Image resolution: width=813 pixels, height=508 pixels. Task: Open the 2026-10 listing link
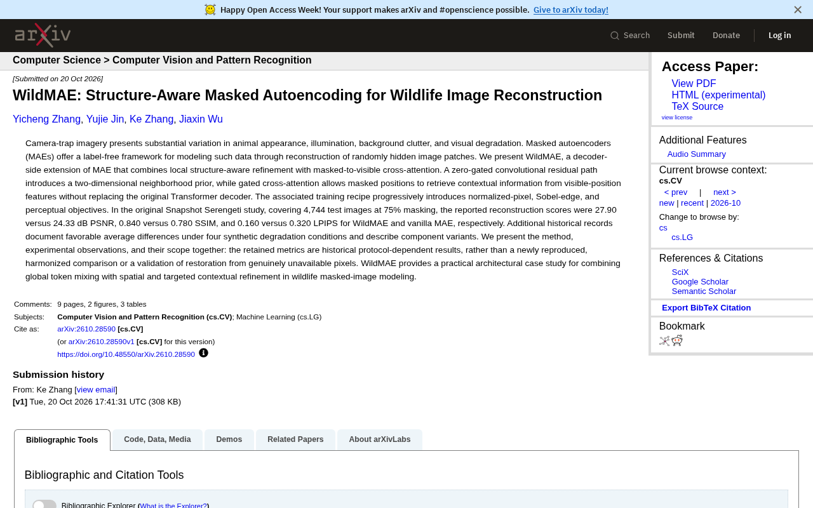tap(725, 203)
